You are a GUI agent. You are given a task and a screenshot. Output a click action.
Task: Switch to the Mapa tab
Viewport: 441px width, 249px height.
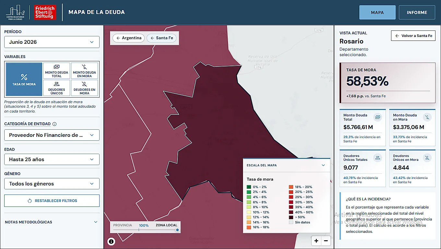377,12
